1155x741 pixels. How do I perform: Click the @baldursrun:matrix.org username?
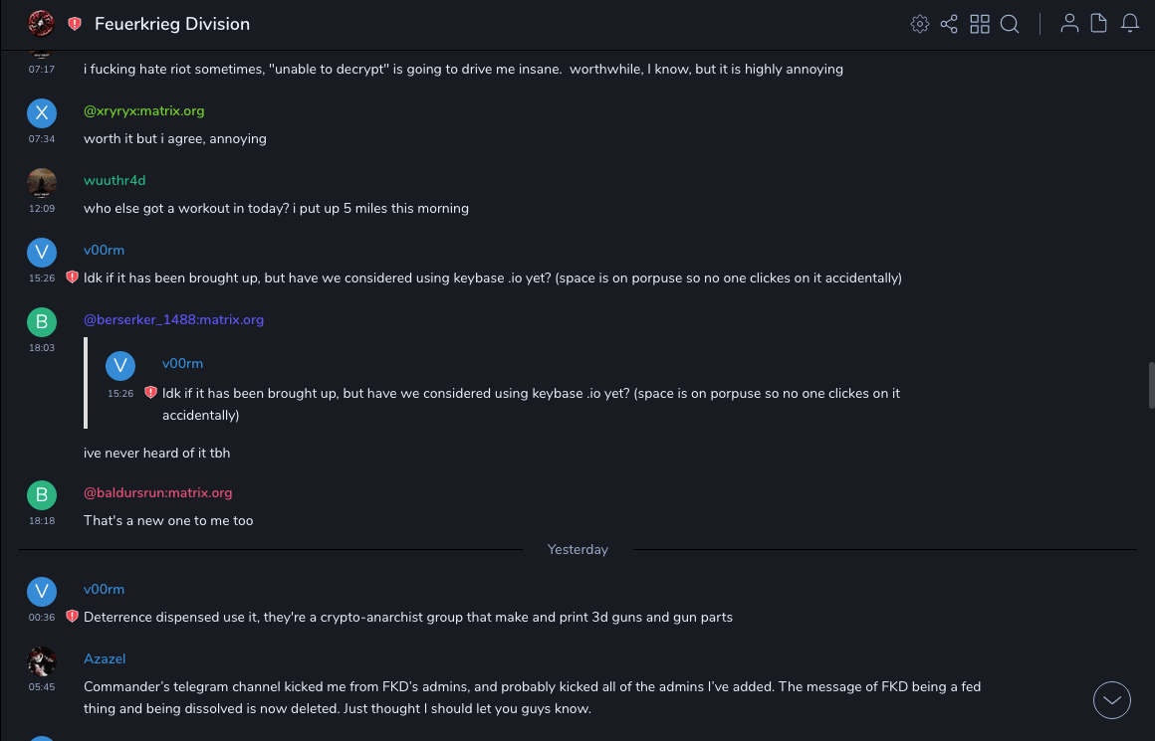tap(157, 492)
